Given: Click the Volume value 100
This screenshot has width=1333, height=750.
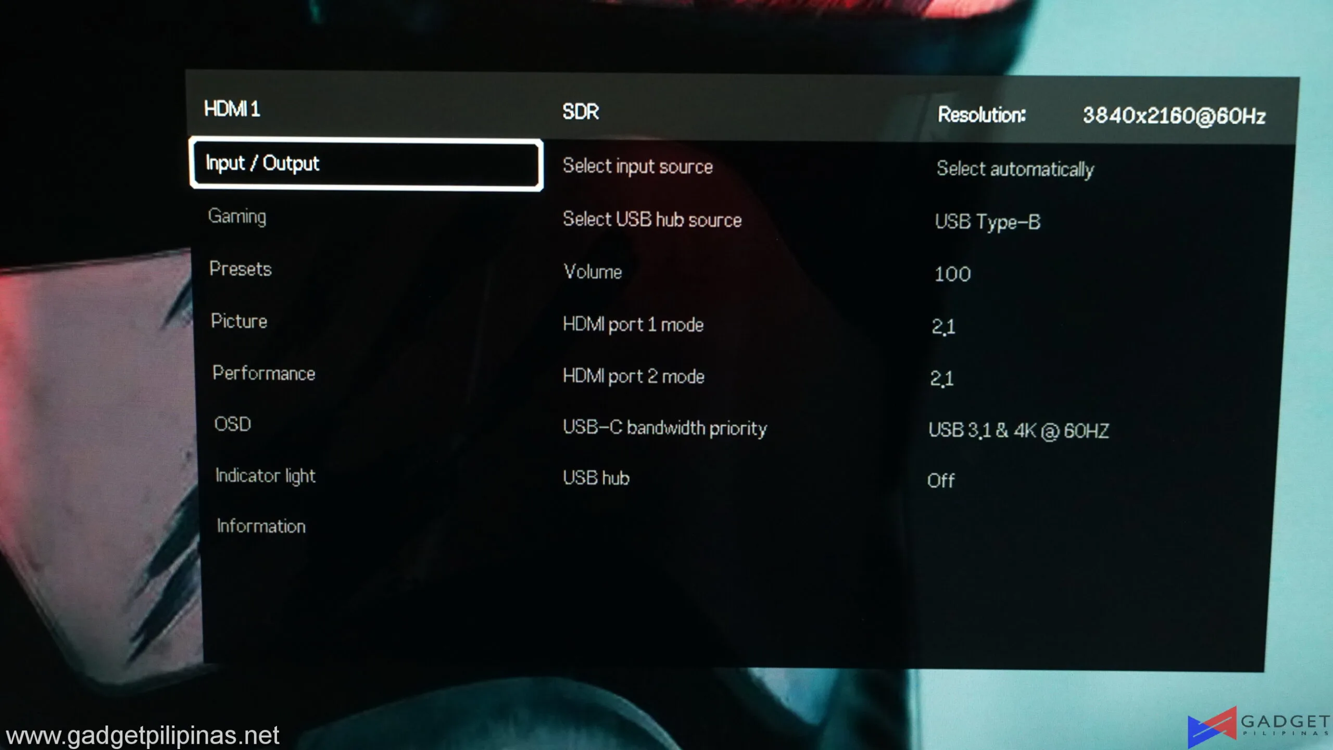Looking at the screenshot, I should click(952, 274).
